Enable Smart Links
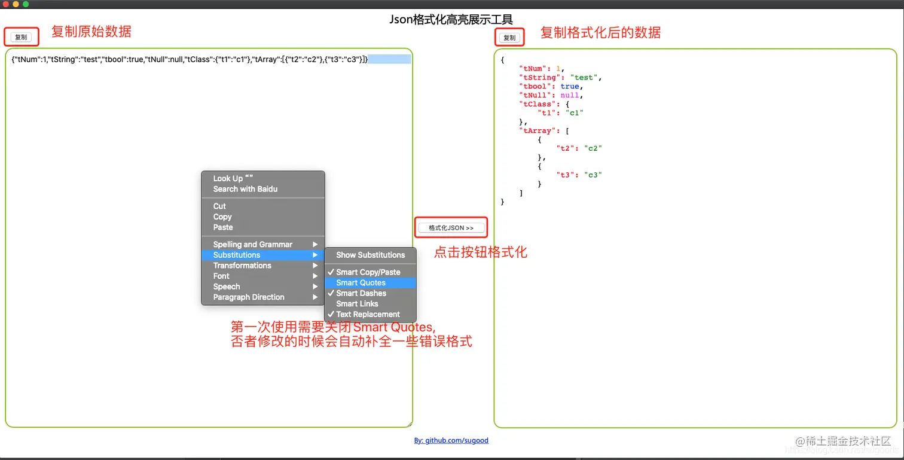 click(358, 303)
